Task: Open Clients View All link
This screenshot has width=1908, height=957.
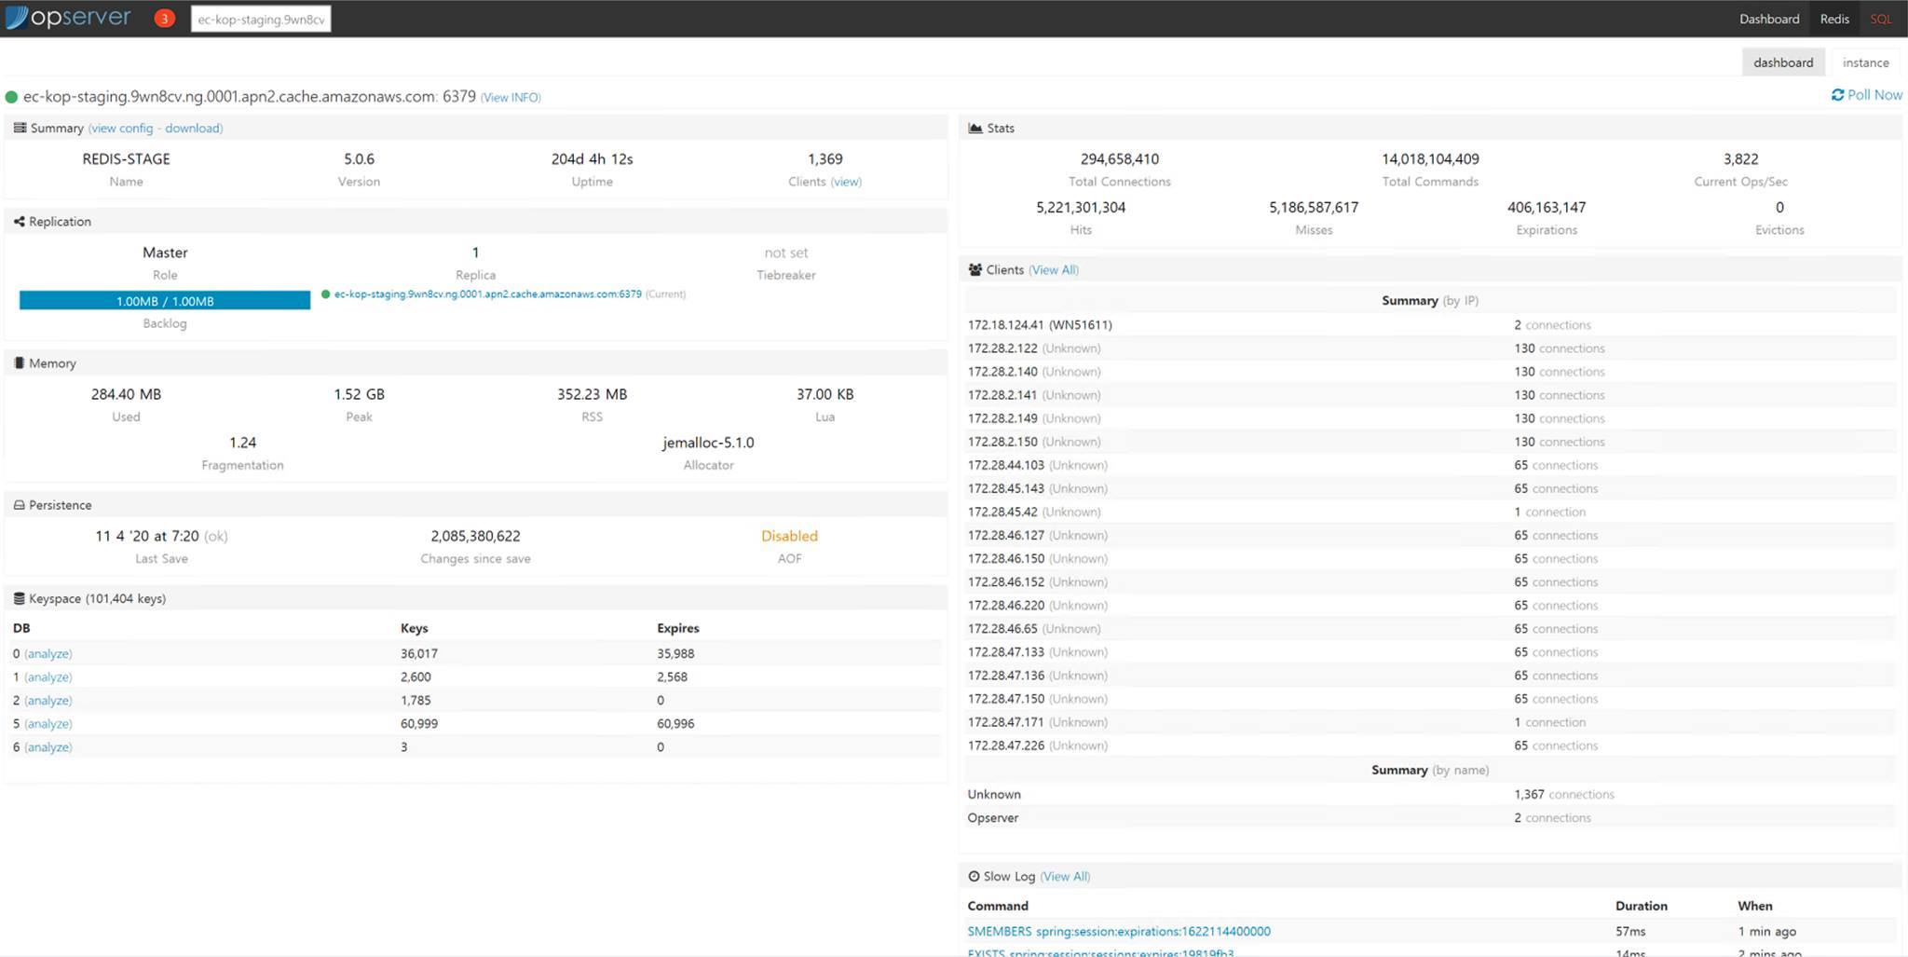Action: click(x=1054, y=270)
